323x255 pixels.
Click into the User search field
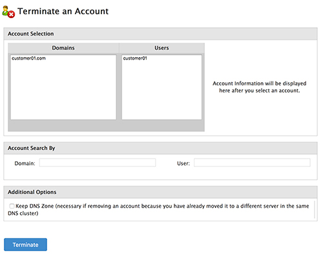coord(252,162)
